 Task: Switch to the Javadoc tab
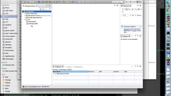(x=68, y=67)
